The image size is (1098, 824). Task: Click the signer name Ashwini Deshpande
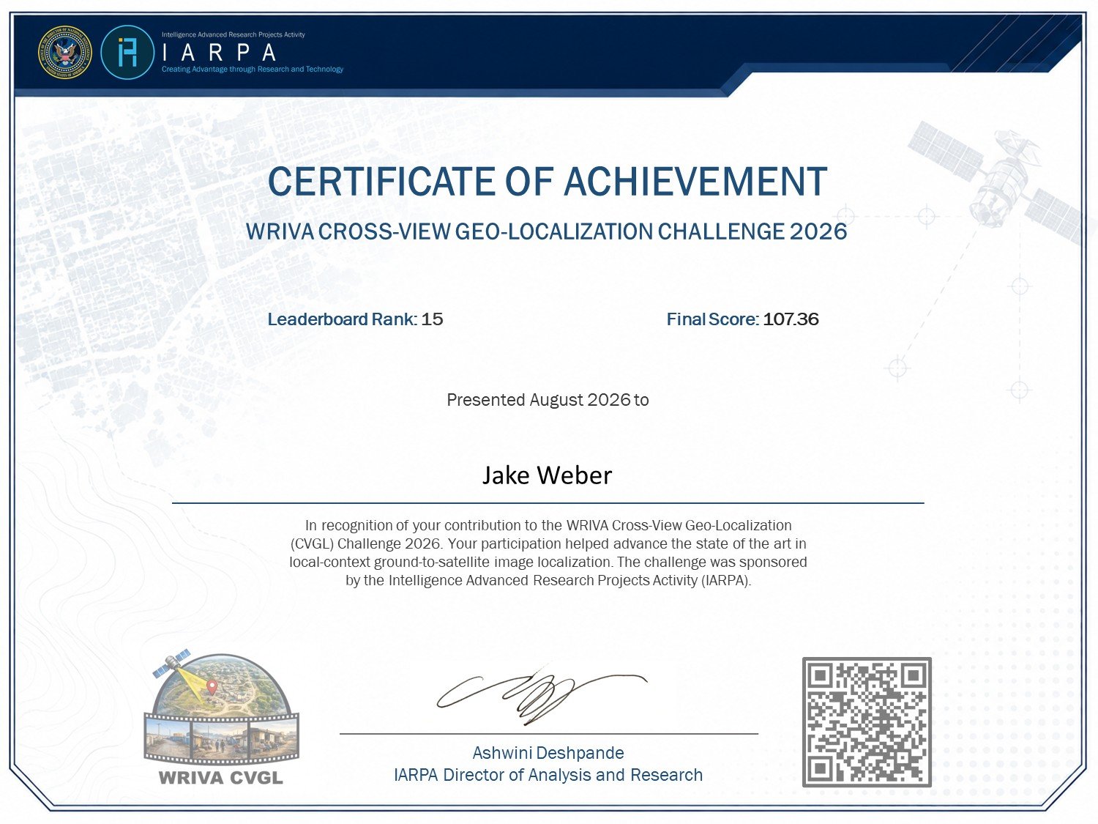[548, 753]
